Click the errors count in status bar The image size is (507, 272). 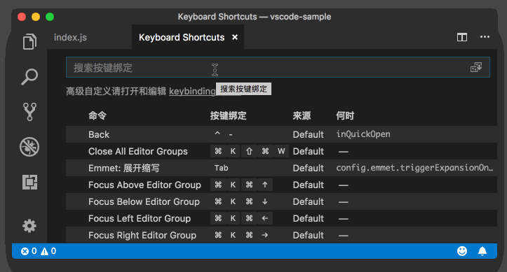click(29, 251)
